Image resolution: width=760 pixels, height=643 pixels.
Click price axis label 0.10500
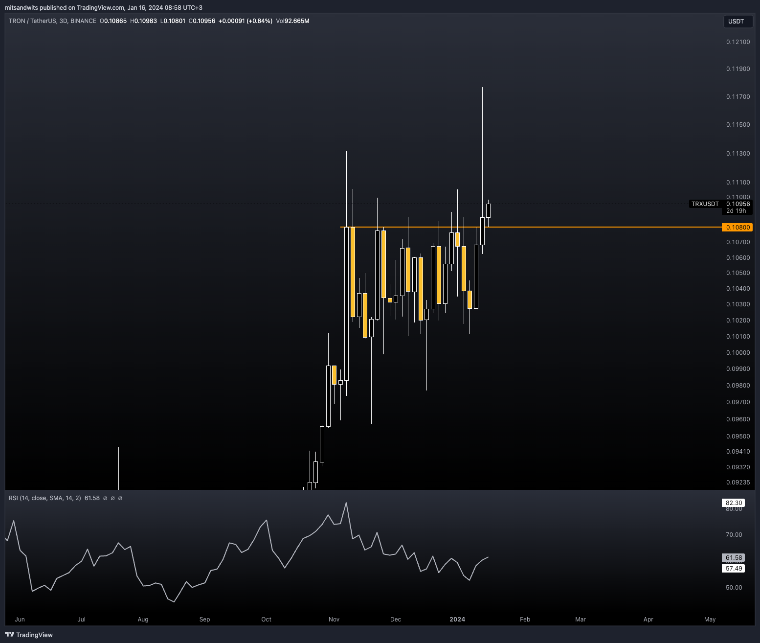738,273
